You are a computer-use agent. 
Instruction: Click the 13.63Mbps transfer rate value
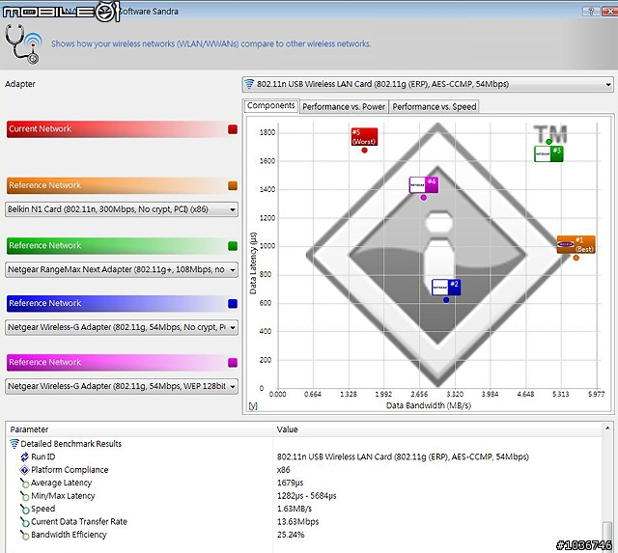[297, 522]
